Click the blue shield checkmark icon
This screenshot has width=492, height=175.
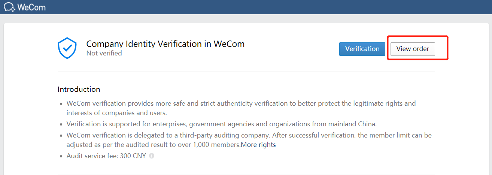[67, 48]
